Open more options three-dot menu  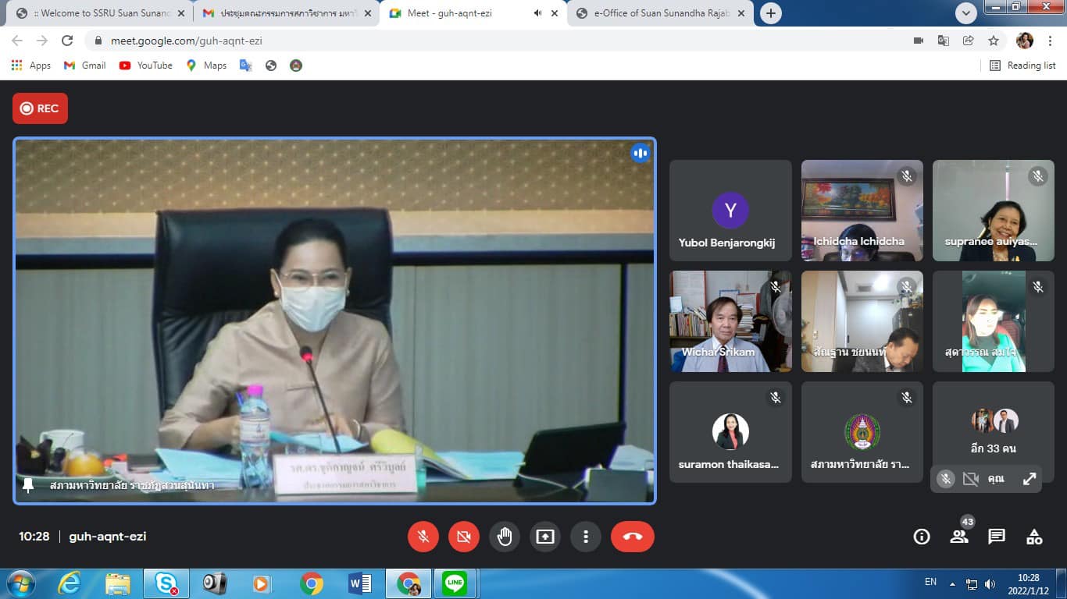pyautogui.click(x=586, y=537)
